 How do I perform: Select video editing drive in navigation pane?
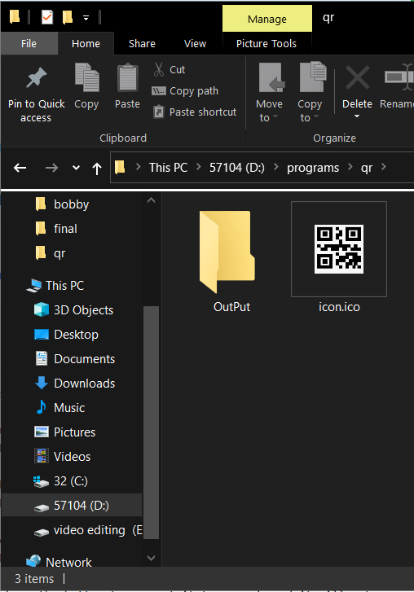tap(89, 530)
